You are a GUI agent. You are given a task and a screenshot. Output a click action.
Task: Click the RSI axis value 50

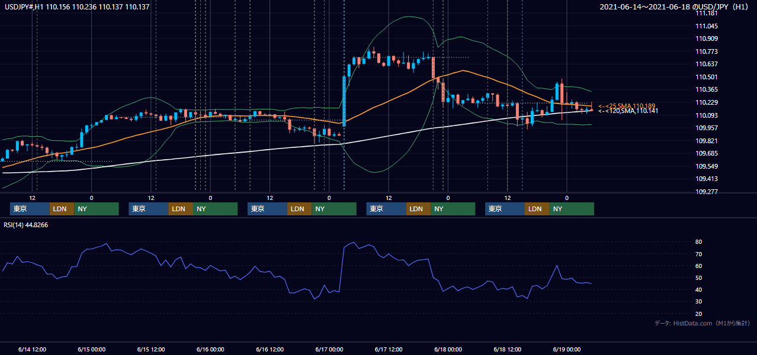[699, 277]
